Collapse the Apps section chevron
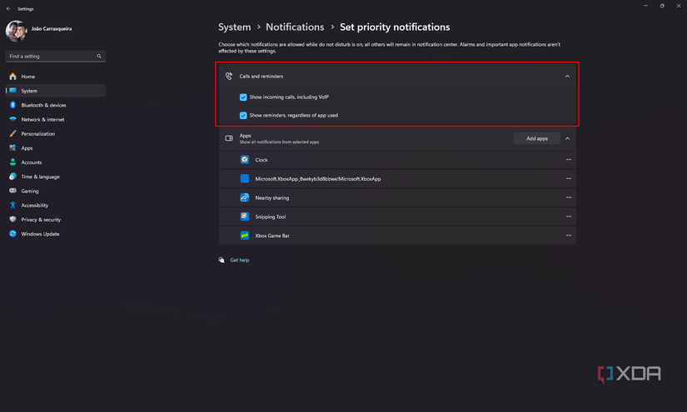Image resolution: width=687 pixels, height=412 pixels. 567,138
